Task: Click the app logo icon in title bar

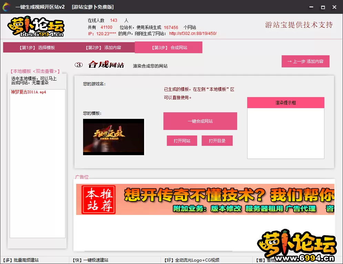Action: click(x=6, y=7)
